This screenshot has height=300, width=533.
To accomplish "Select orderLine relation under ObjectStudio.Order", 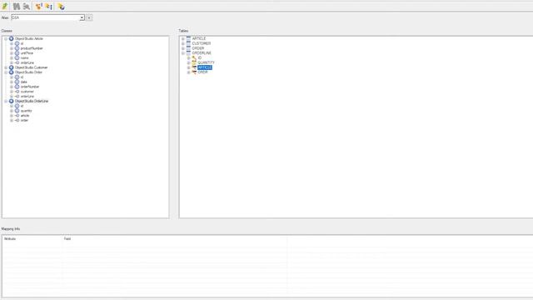I will 27,97.
